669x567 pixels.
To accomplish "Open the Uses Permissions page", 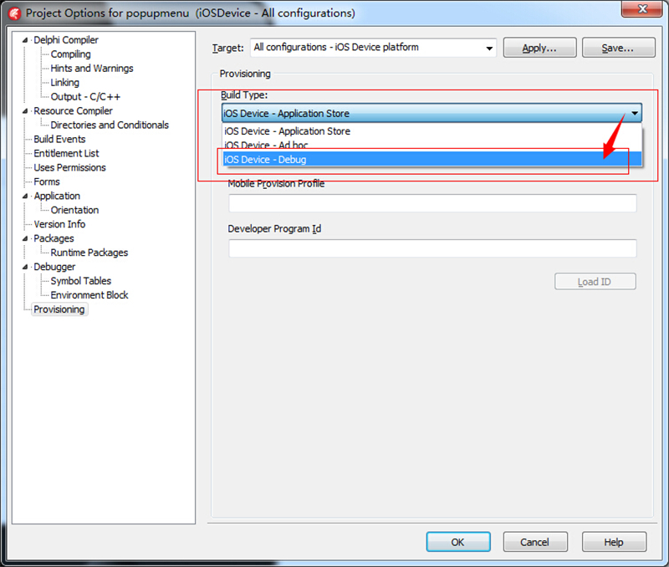I will 69,167.
